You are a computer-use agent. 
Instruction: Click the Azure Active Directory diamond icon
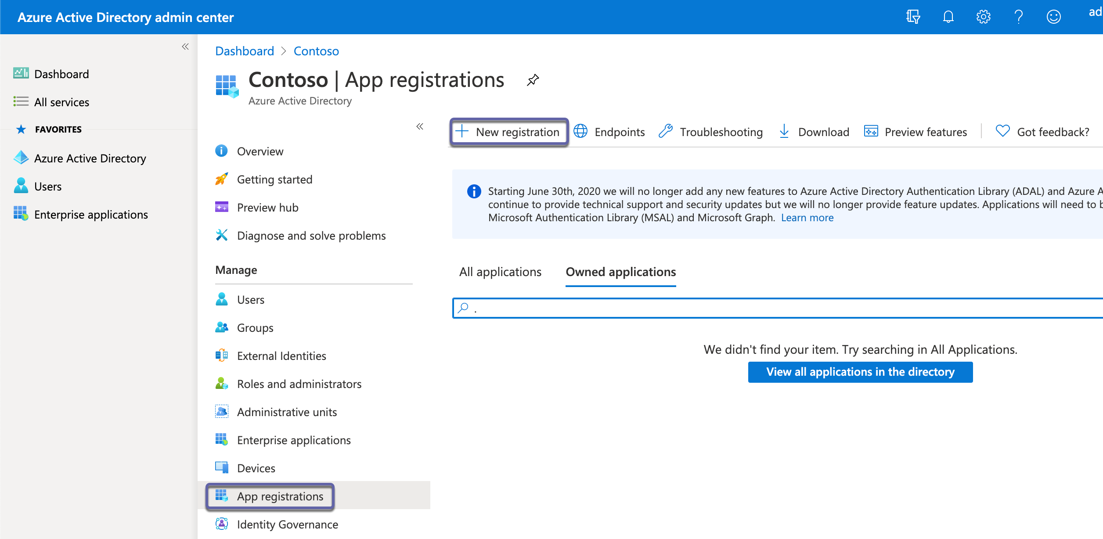pyautogui.click(x=21, y=158)
